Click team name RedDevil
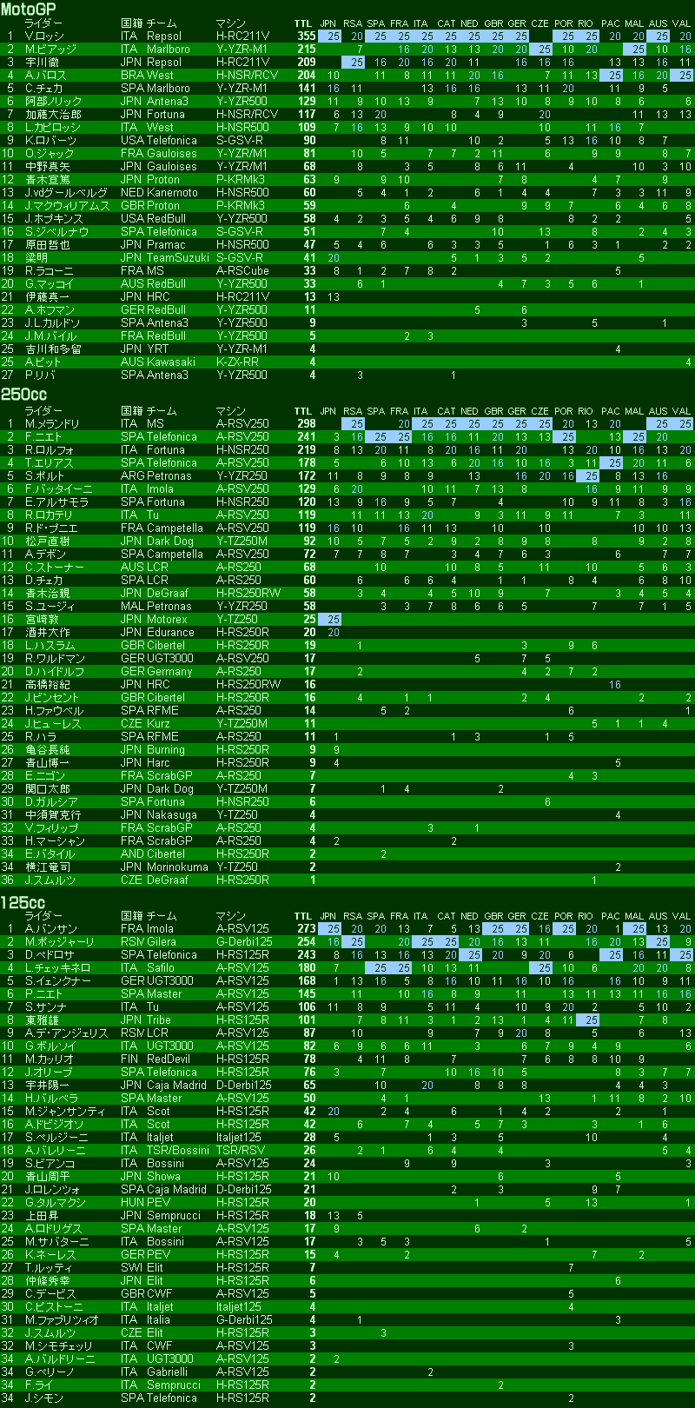Image resolution: width=695 pixels, height=1408 pixels. (x=169, y=1059)
